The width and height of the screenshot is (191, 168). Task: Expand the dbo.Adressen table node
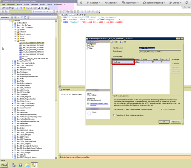pyautogui.click(x=13, y=68)
